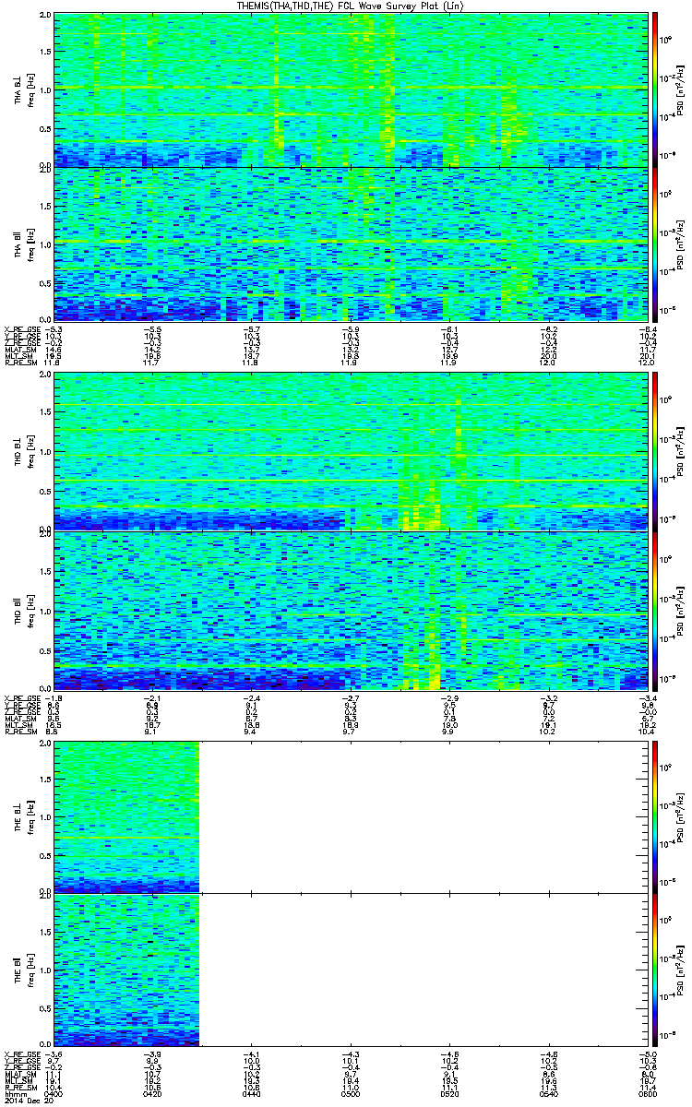Click the THEMIS FGL Wave Survey Plot title
The width and height of the screenshot is (692, 1107).
coord(351,6)
